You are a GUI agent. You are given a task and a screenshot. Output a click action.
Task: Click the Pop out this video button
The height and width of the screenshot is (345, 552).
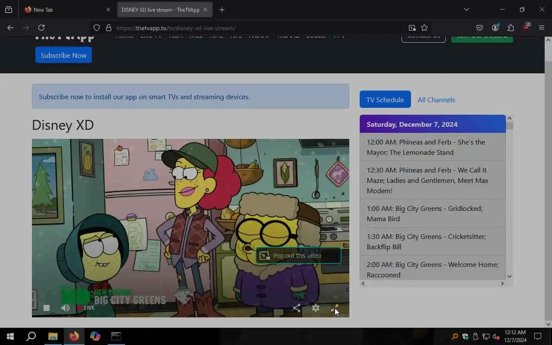[x=298, y=256]
